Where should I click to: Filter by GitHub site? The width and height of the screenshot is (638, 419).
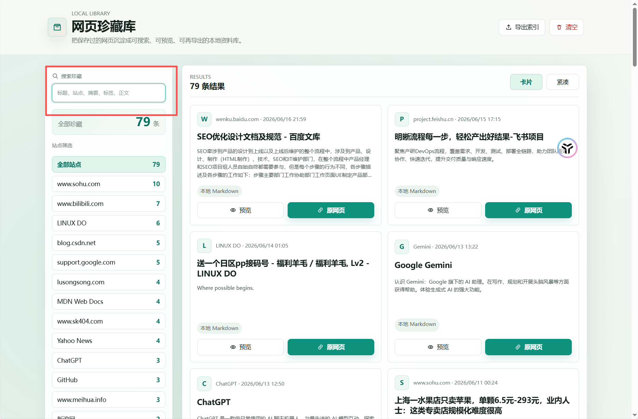click(x=108, y=380)
